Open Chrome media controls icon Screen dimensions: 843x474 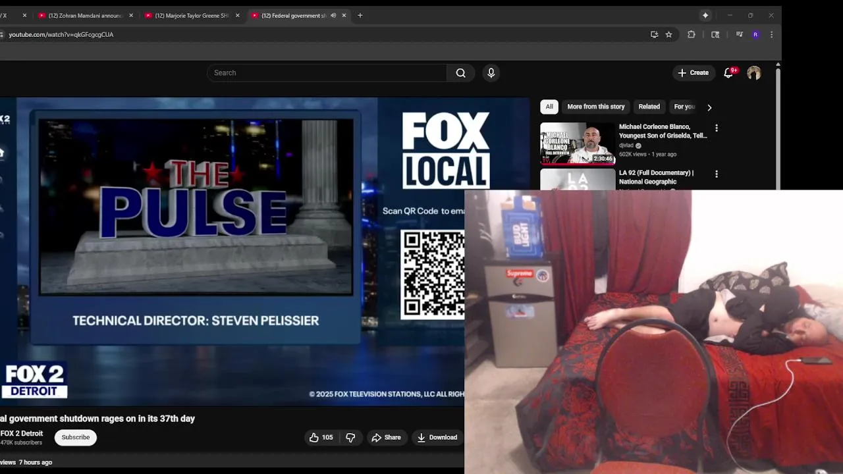739,35
